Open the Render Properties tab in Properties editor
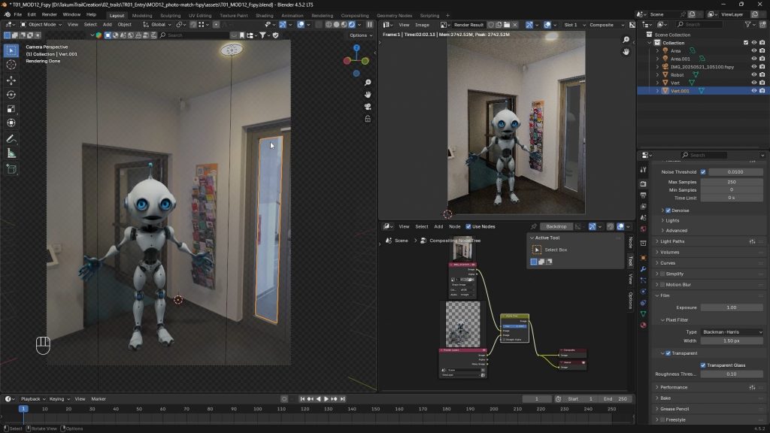 (644, 183)
